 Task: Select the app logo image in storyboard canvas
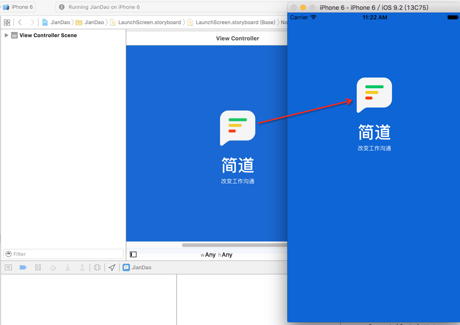[x=238, y=128]
